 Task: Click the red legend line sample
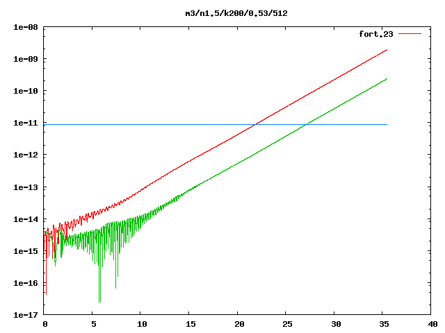pyautogui.click(x=410, y=34)
